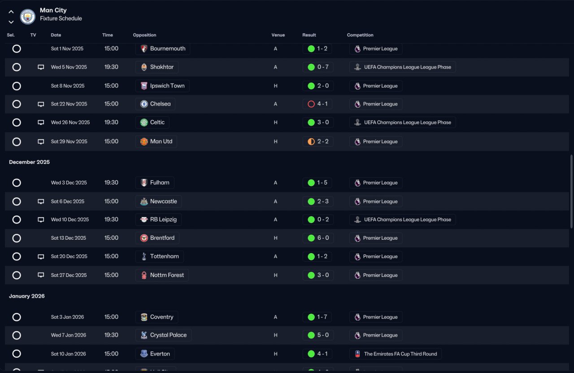This screenshot has width=574, height=373.
Task: Click the Tottenham club crest icon
Action: (144, 257)
